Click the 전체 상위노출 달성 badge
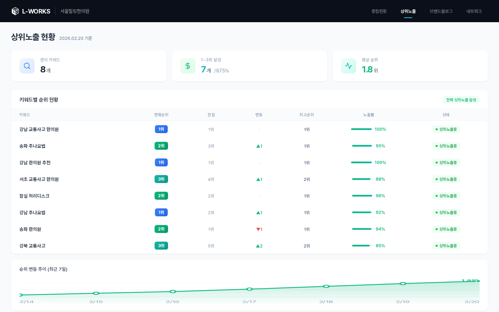This screenshot has height=312, width=499. 461,100
